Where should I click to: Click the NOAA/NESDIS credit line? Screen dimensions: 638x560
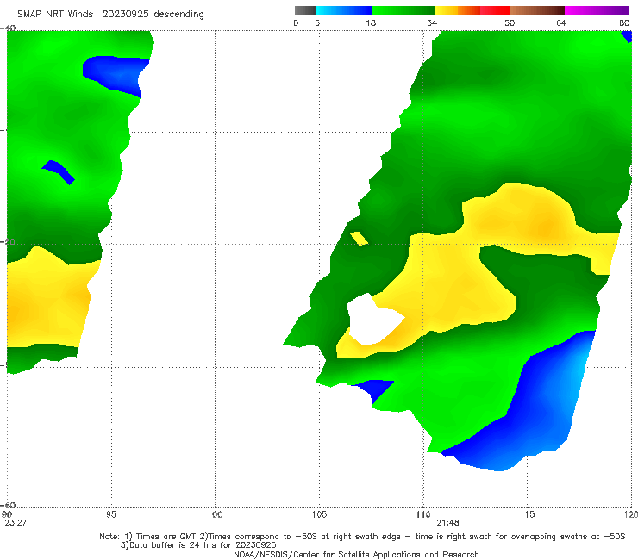356,554
